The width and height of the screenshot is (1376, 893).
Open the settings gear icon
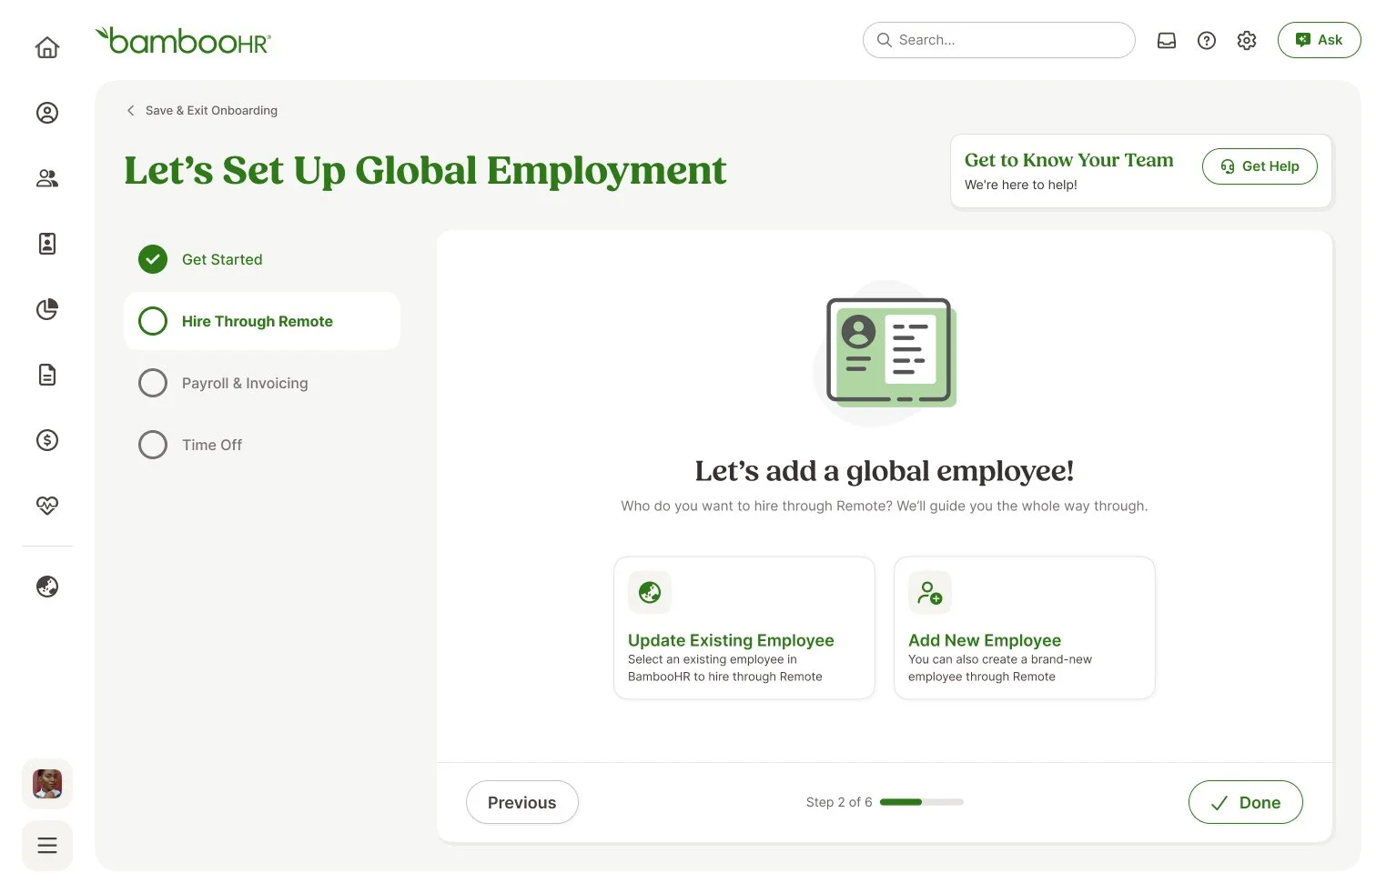click(x=1247, y=40)
